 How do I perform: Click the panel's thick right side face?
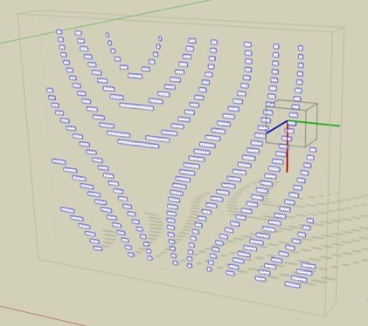click(338, 172)
